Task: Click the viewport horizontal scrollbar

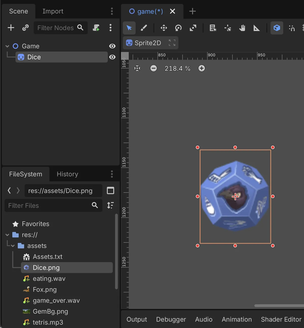Action: pos(279,306)
